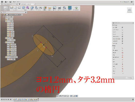Select the Midpoint triangle constraint icon
This screenshot has width=135, height=102.
(122, 55)
